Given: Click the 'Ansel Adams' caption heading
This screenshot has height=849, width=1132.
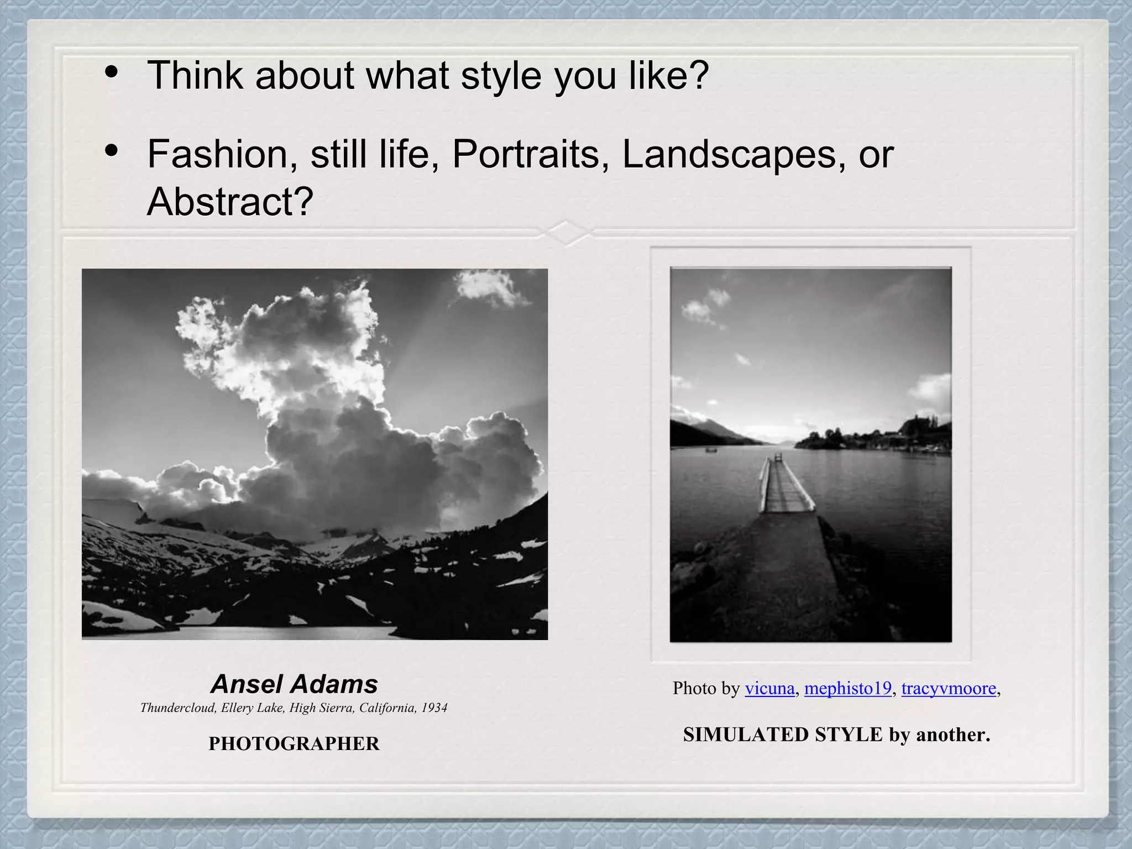Looking at the screenshot, I should tap(294, 684).
